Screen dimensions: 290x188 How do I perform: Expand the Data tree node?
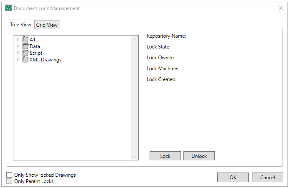tap(18, 46)
